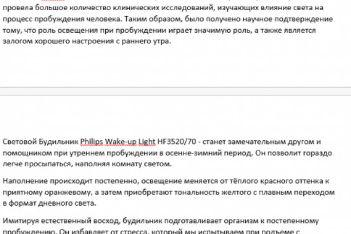Viewport: 351px width, 234px height.
Task: Click the words 'Таким образом'
Action: coord(154,19)
